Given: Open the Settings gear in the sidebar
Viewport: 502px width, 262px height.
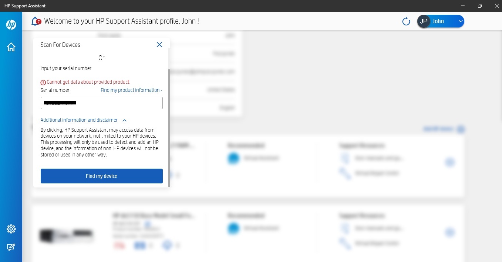Looking at the screenshot, I should 11,229.
